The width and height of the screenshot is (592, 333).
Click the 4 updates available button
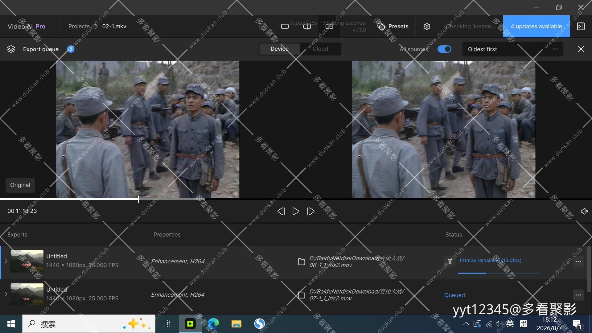coord(536,26)
